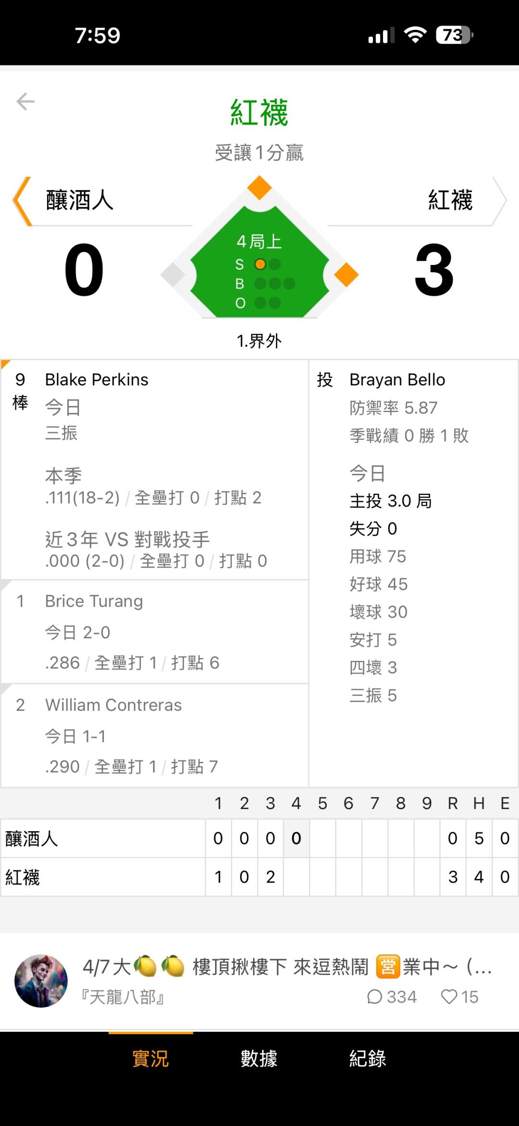Screen dimensions: 519x1126
Task: Tap the orange left chevron beside 釀酒人
Action: pos(22,201)
